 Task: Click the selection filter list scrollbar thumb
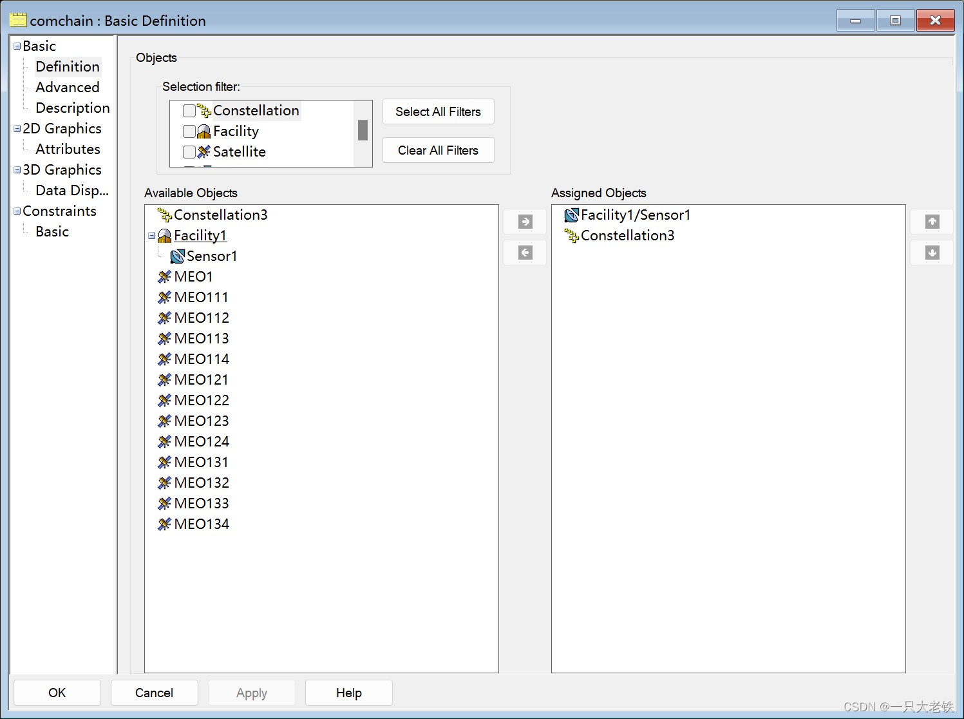363,130
